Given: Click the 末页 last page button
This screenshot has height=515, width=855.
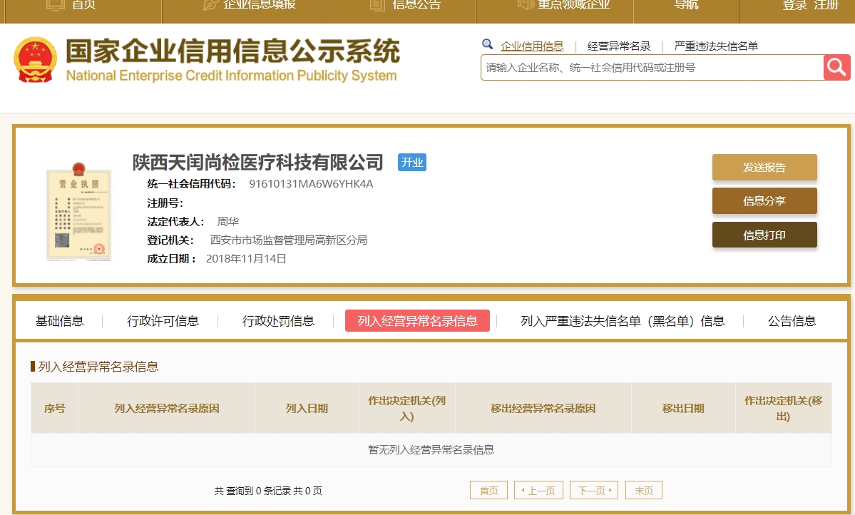Looking at the screenshot, I should point(643,490).
